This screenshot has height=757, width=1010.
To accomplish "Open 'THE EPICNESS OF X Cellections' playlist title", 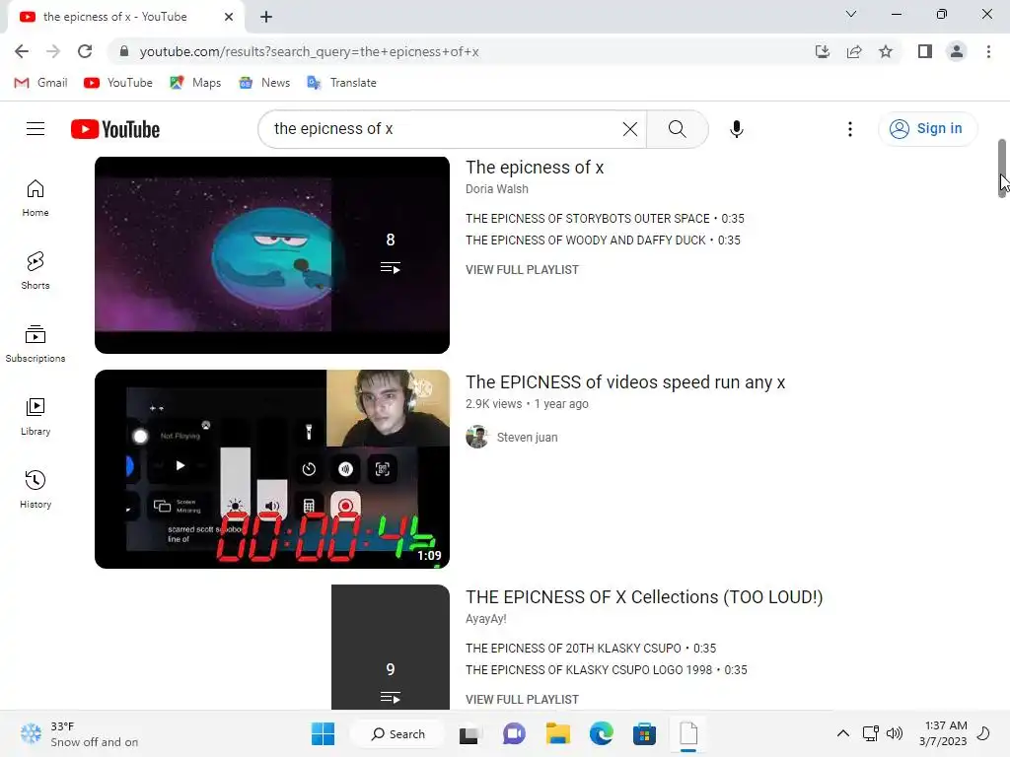I will click(644, 597).
